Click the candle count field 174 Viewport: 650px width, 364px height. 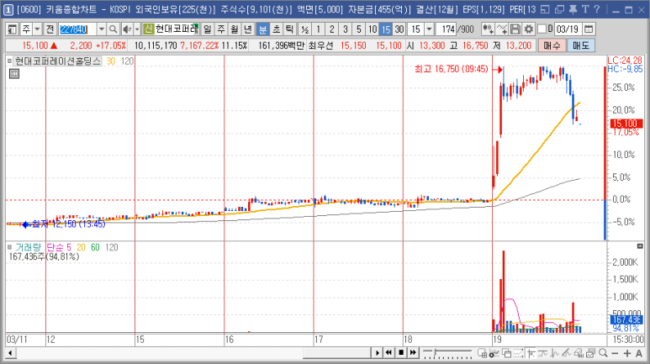click(447, 29)
